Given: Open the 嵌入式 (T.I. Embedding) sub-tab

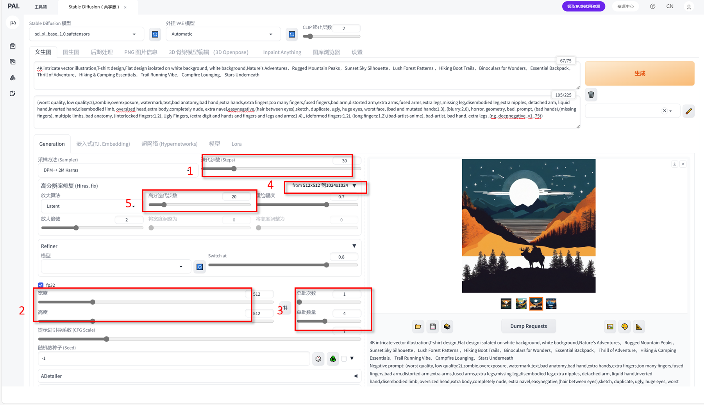Looking at the screenshot, I should pyautogui.click(x=103, y=144).
